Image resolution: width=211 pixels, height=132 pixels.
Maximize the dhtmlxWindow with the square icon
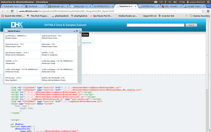[x=77, y=31]
